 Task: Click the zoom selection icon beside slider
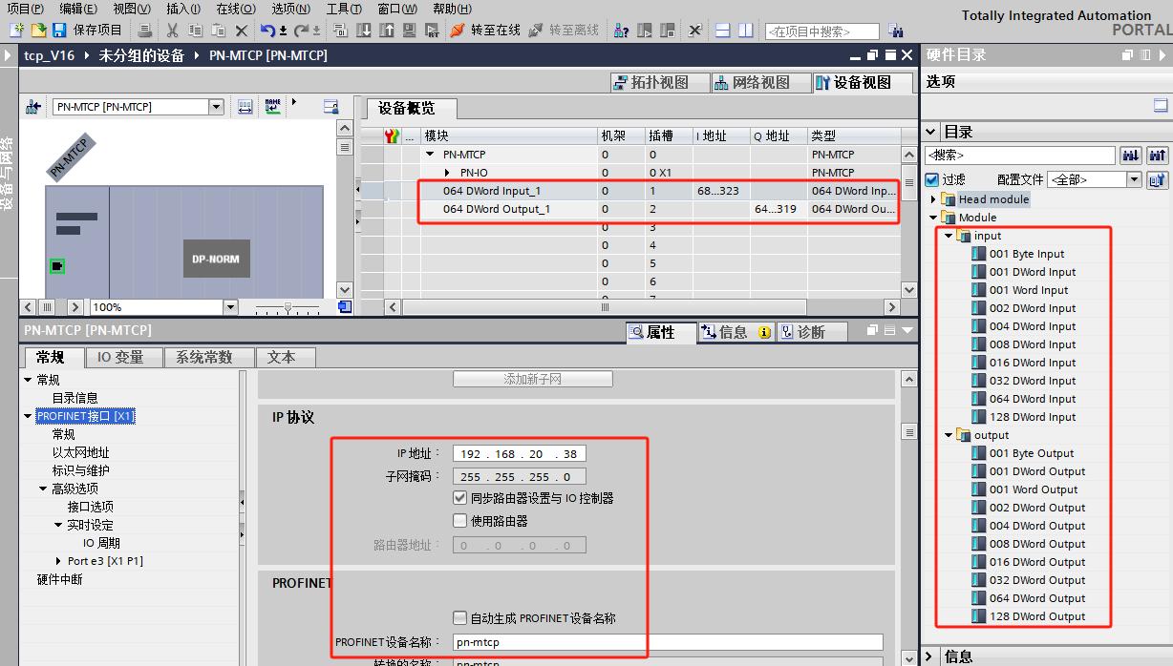345,307
